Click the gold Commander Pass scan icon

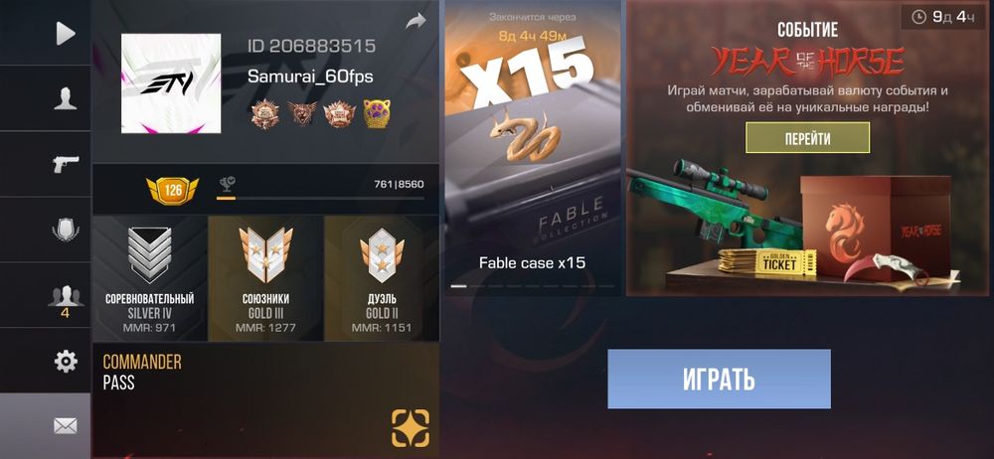[x=411, y=428]
